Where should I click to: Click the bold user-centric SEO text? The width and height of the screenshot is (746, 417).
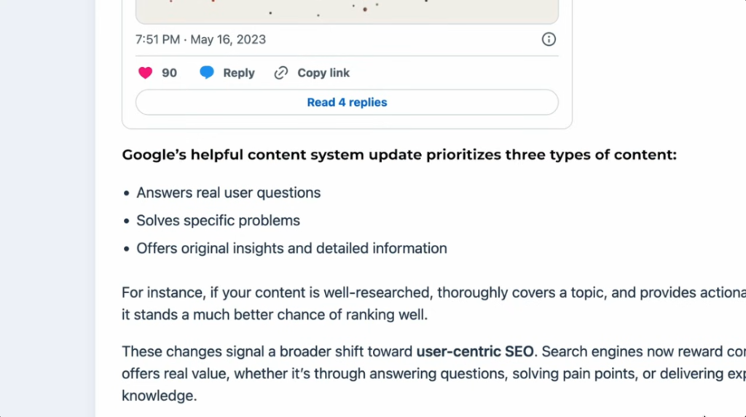tap(476, 351)
